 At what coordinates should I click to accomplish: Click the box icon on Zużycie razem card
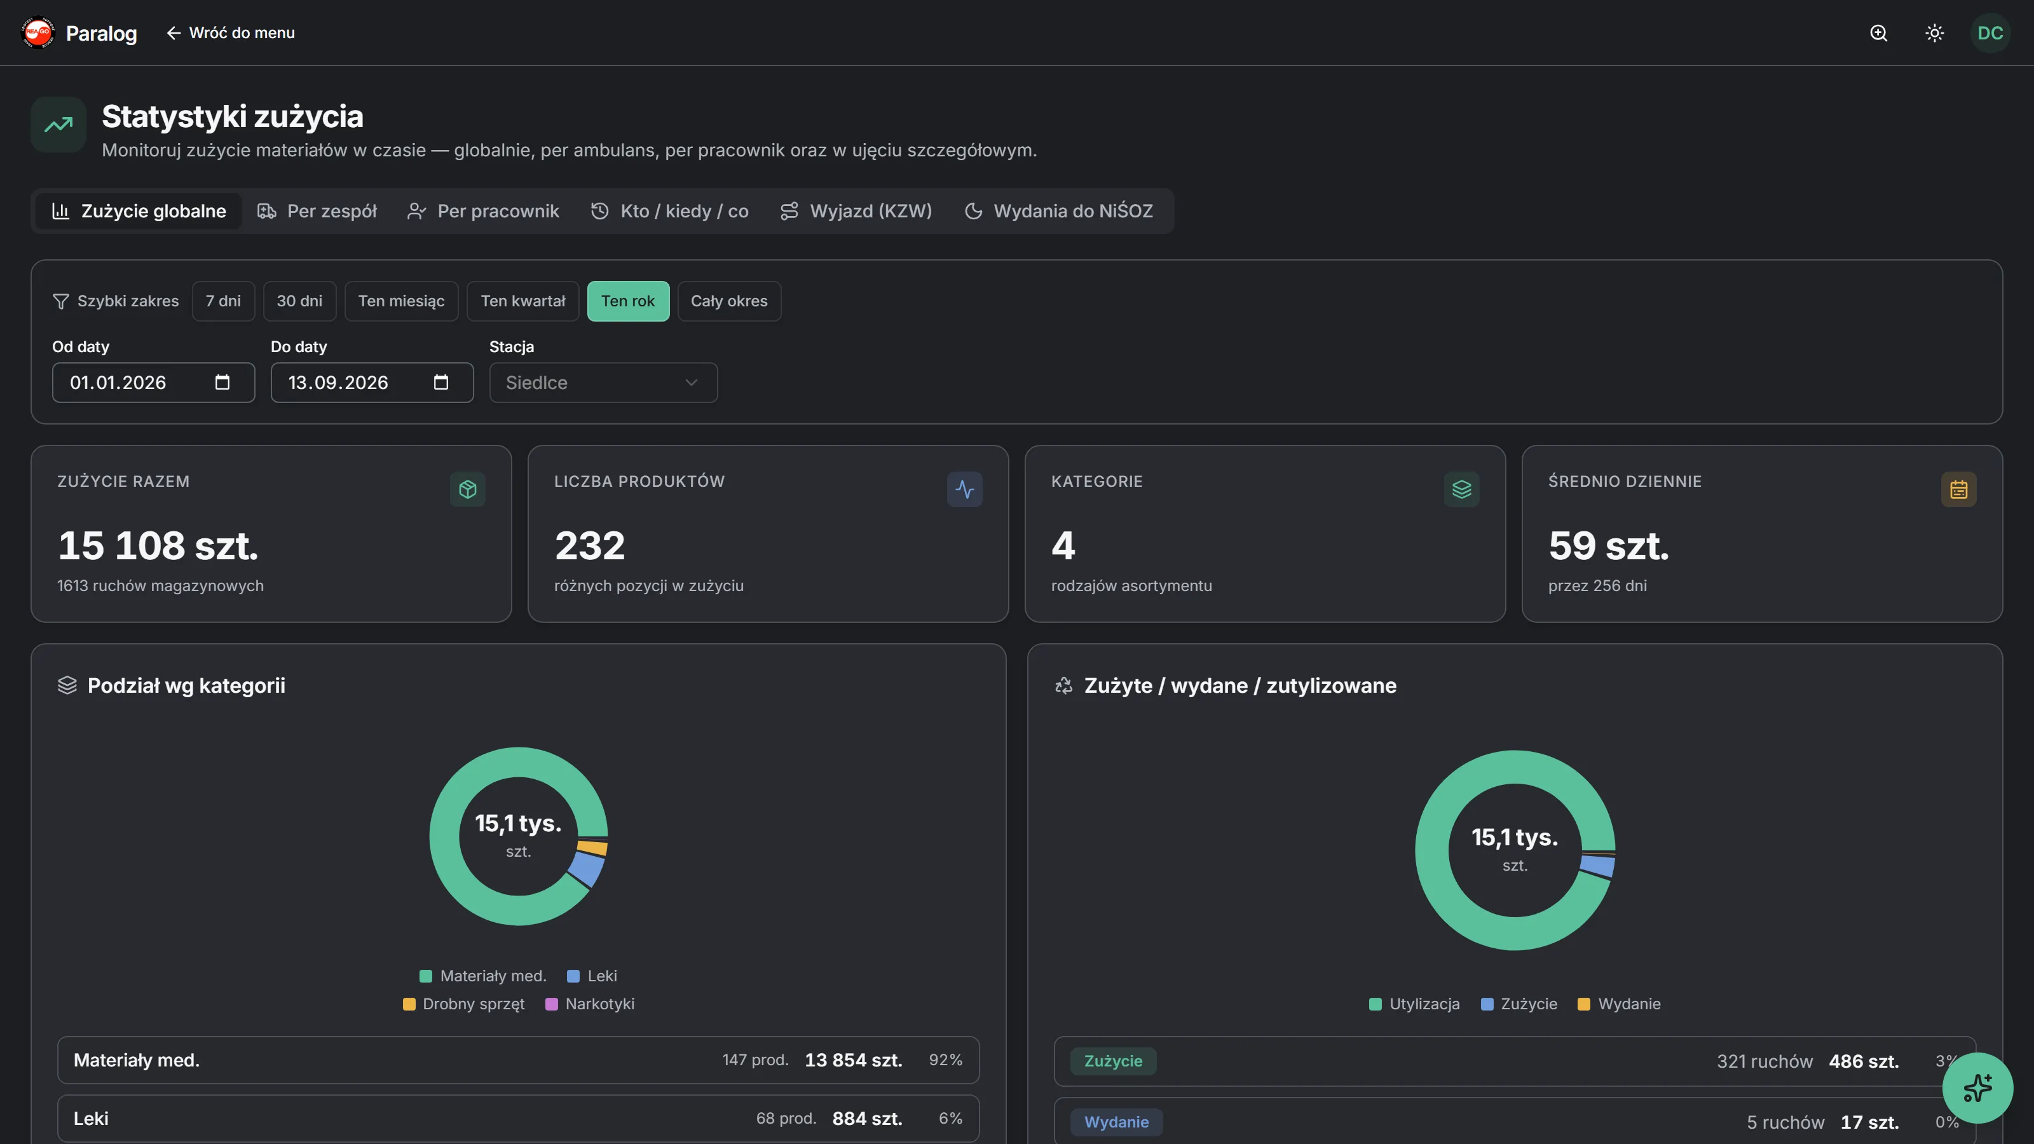pos(467,489)
